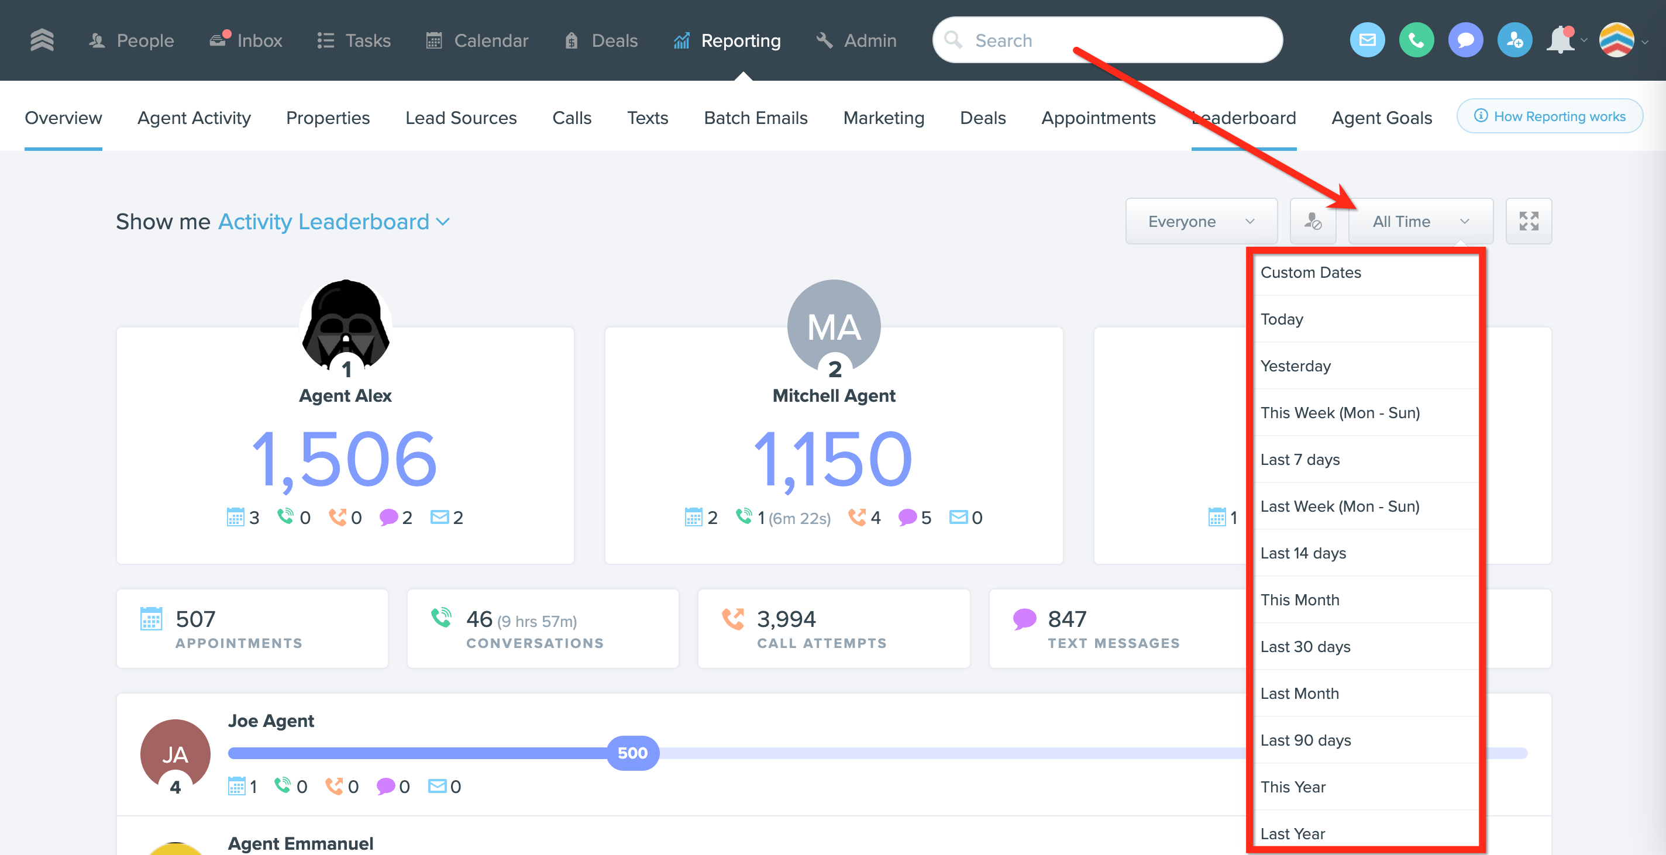
Task: Click the 500 marker on Joe Agent's bar
Action: click(632, 753)
